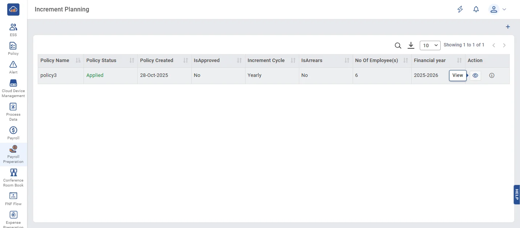
Task: View policy3 using the eye icon
Action: 475,76
